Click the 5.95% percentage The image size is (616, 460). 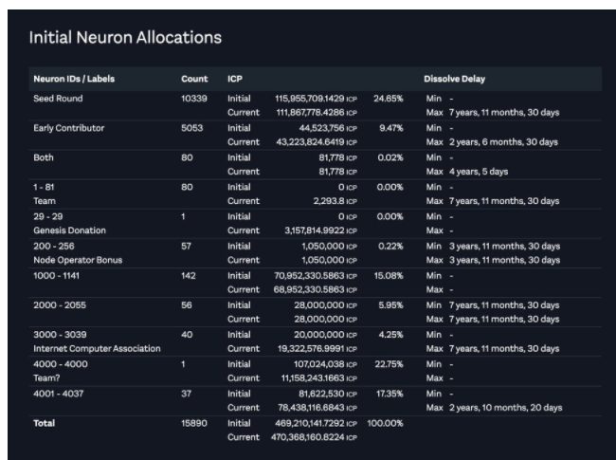pos(390,305)
